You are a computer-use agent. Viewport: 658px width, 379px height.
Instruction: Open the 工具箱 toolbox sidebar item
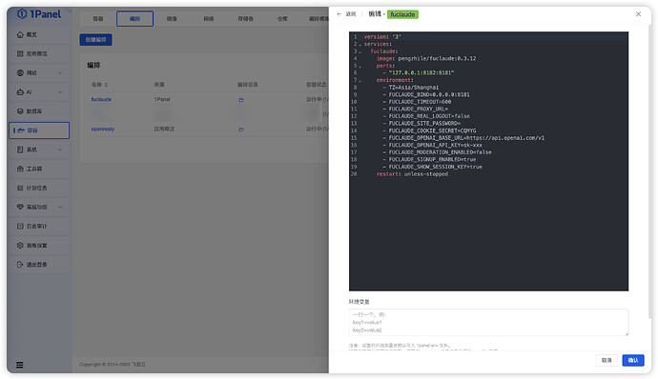[x=39, y=169]
